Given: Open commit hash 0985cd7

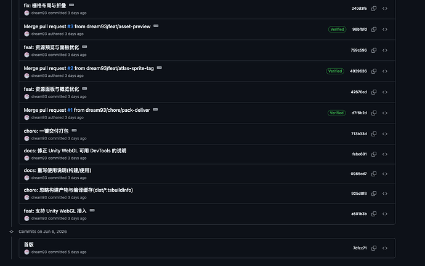Looking at the screenshot, I should (358, 174).
